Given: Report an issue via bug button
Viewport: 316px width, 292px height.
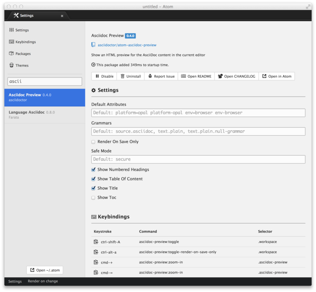Looking at the screenshot, I should (161, 76).
